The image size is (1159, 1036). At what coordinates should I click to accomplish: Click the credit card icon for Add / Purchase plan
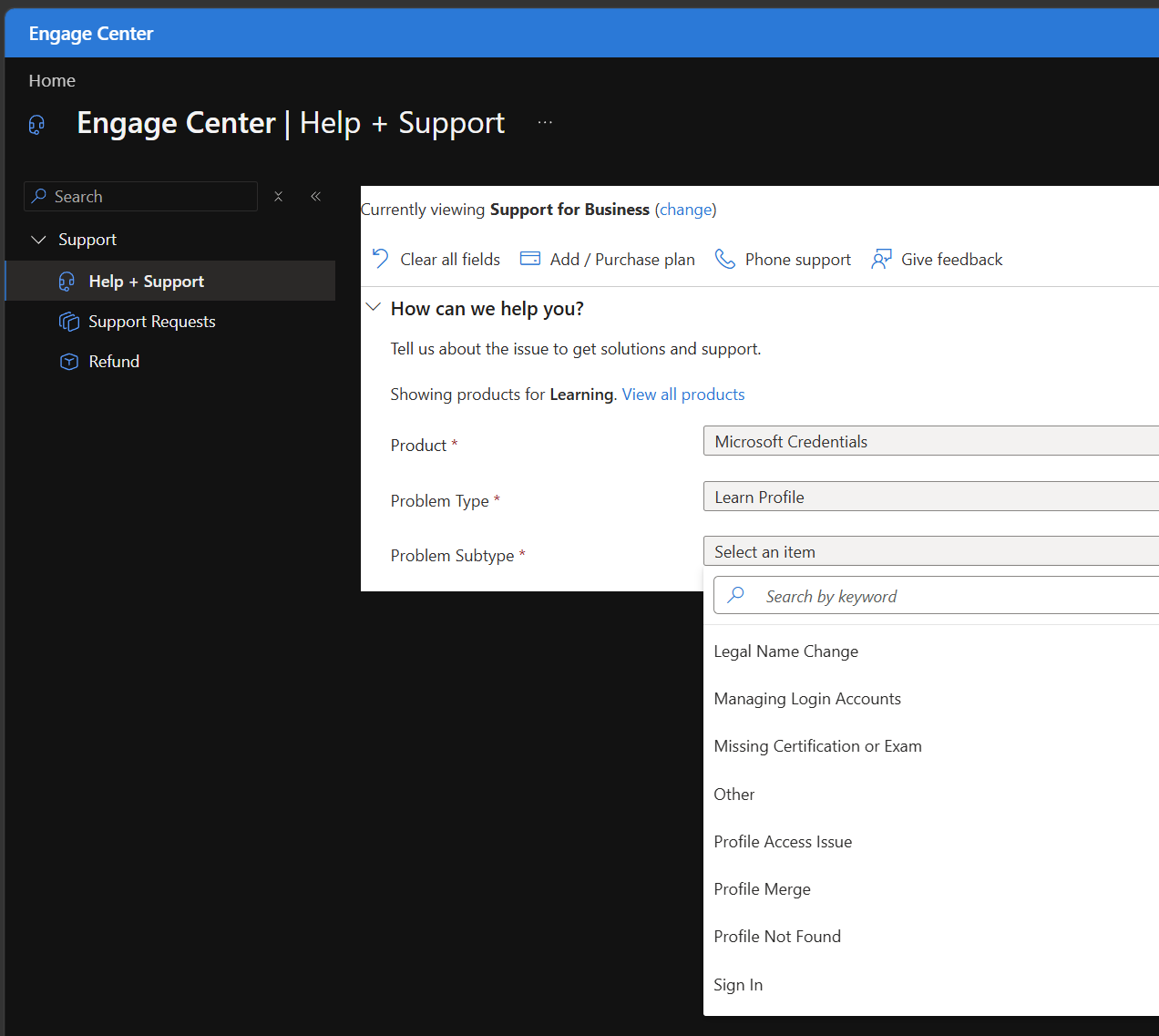pyautogui.click(x=530, y=259)
